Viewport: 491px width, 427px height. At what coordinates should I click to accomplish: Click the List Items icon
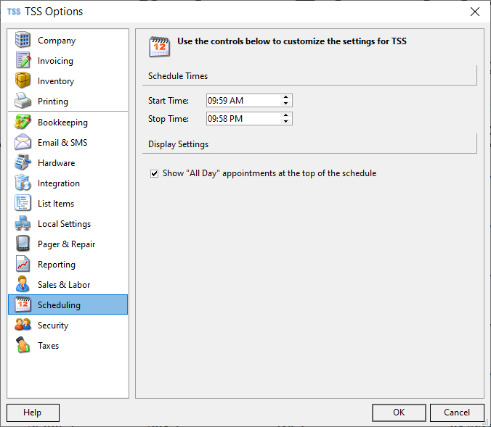pyautogui.click(x=23, y=203)
